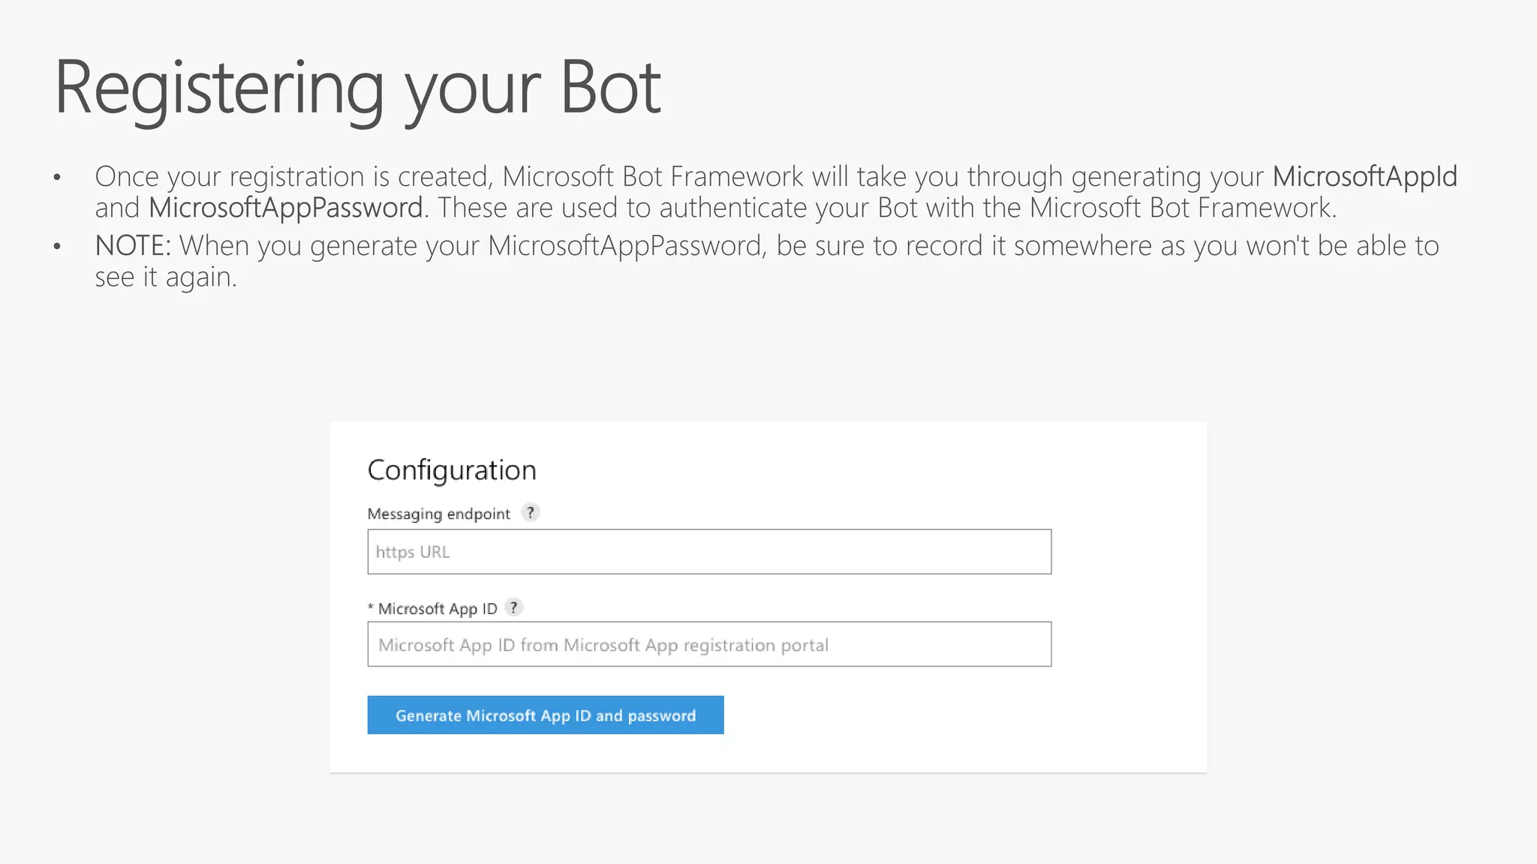Click the Microsoft App ID help icon
The image size is (1537, 864).
point(513,607)
